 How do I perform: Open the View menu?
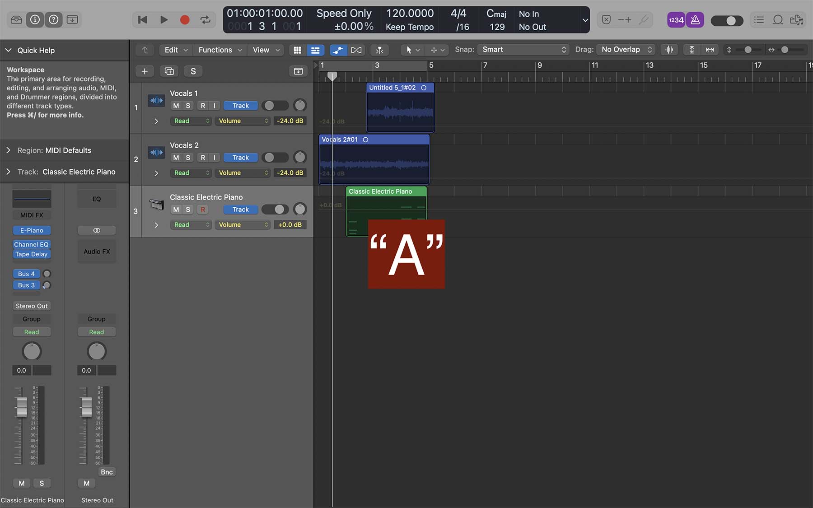266,50
